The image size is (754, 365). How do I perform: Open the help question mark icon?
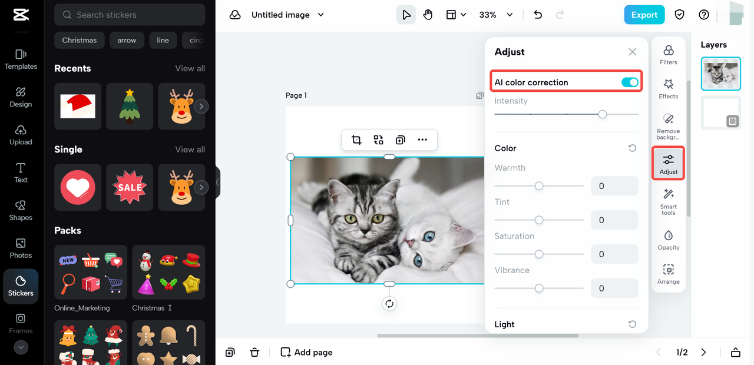tap(704, 15)
